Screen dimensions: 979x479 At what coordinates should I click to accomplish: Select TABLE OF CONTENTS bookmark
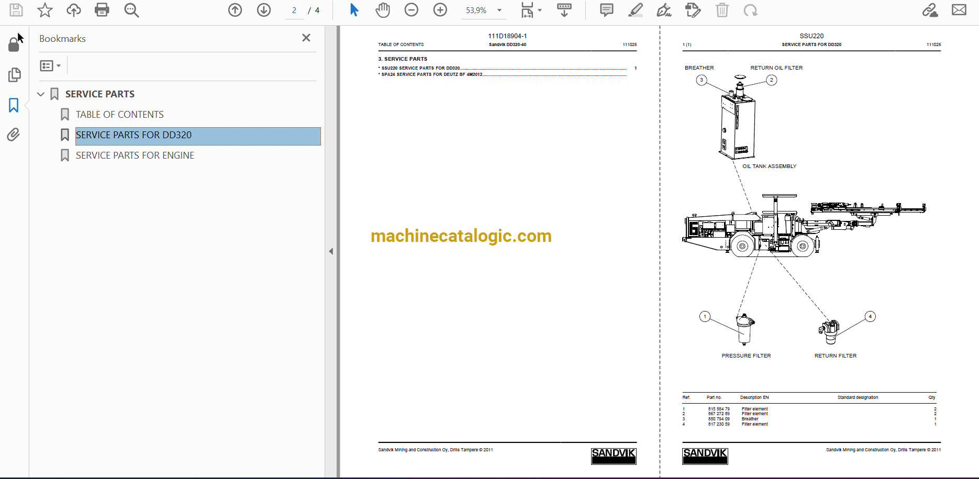(119, 115)
